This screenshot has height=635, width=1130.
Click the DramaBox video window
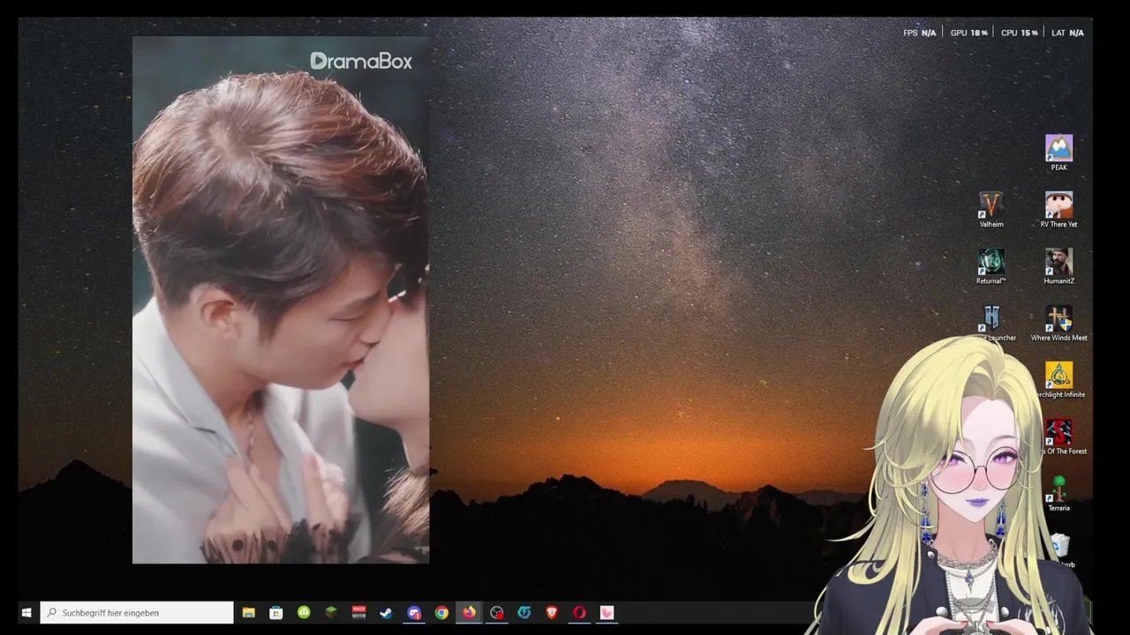[x=281, y=300]
